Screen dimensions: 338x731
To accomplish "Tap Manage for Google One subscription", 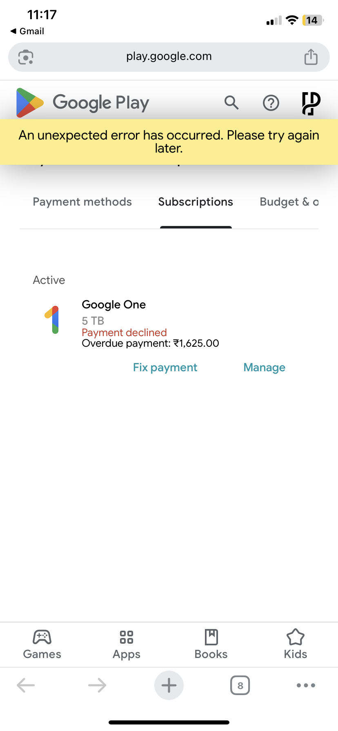I will 264,368.
